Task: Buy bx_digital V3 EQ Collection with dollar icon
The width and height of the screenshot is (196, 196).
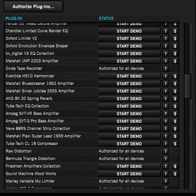Action: [175, 53]
